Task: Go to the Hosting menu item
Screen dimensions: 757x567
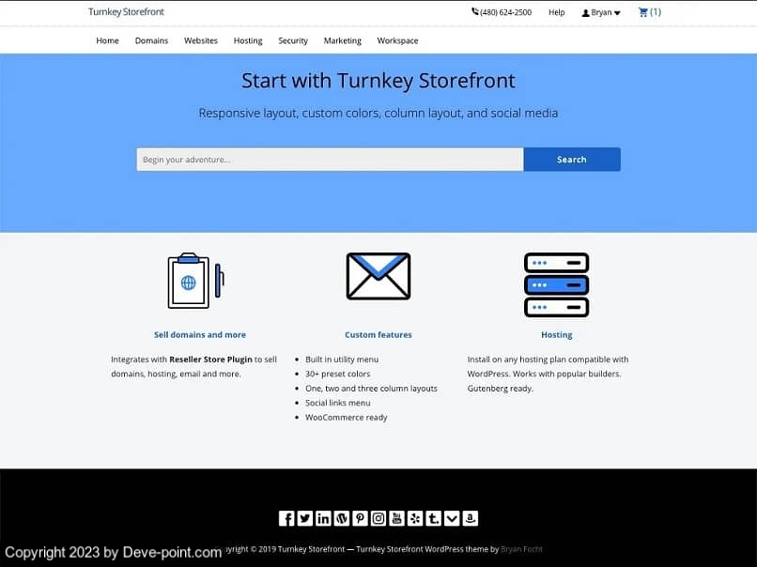Action: coord(248,40)
